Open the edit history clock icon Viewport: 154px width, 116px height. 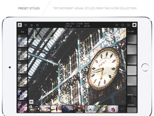(x=26, y=25)
